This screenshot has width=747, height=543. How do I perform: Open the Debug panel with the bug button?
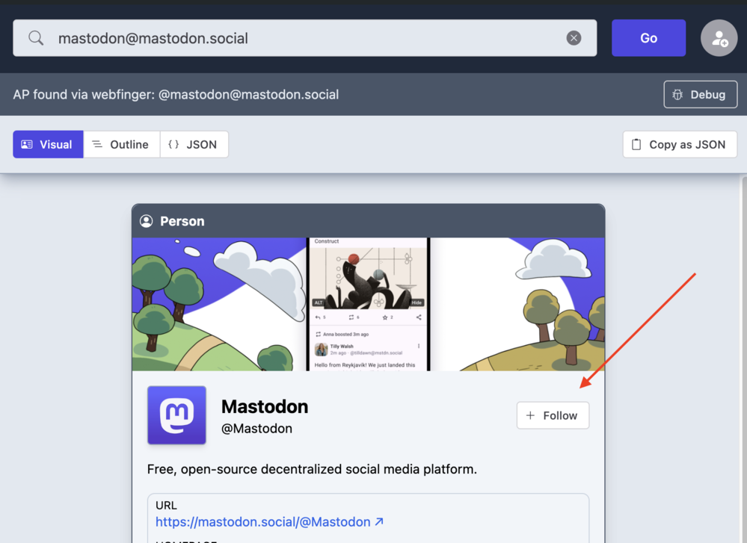click(x=700, y=95)
